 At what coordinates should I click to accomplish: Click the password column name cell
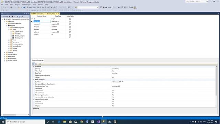click(x=42, y=24)
